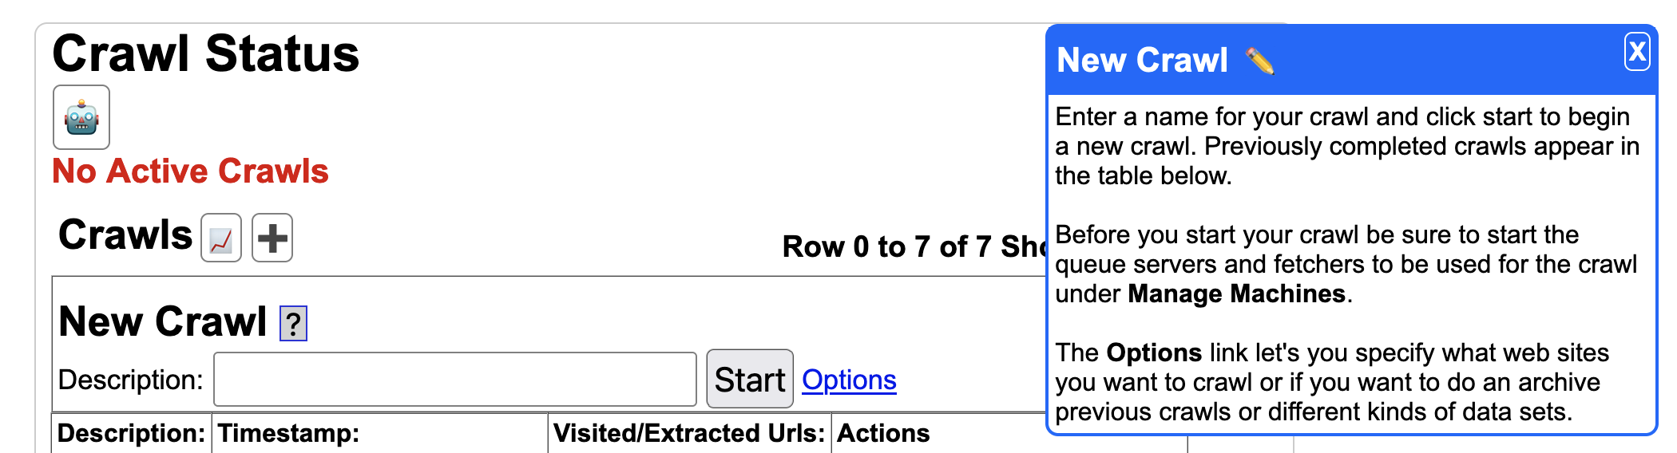This screenshot has width=1677, height=453.
Task: Focus the crawl Description input field
Action: click(x=455, y=380)
